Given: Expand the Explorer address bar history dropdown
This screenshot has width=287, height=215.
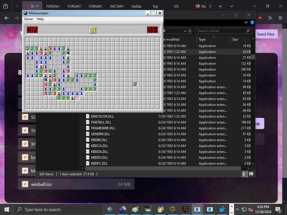Looking at the screenshot, I should click(185, 31).
